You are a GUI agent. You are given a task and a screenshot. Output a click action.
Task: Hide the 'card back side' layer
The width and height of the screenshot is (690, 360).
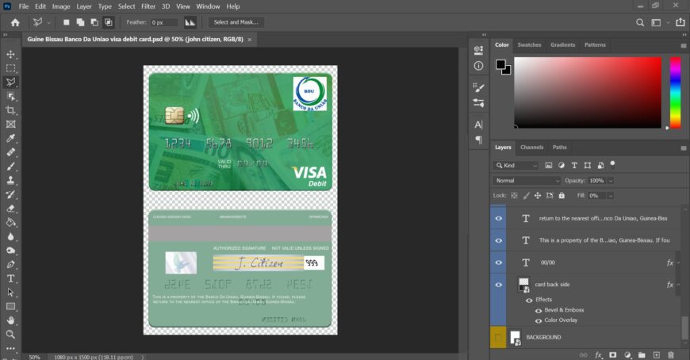pyautogui.click(x=499, y=285)
